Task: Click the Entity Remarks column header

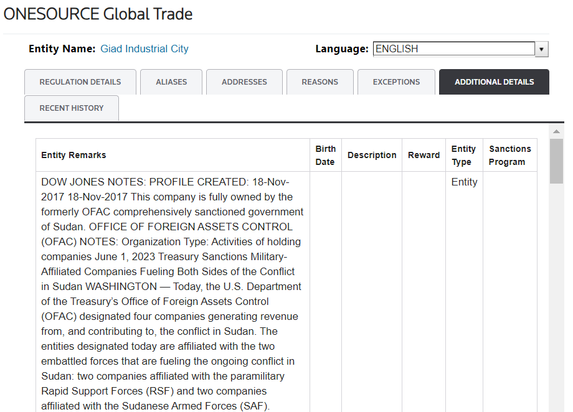Action: point(73,155)
